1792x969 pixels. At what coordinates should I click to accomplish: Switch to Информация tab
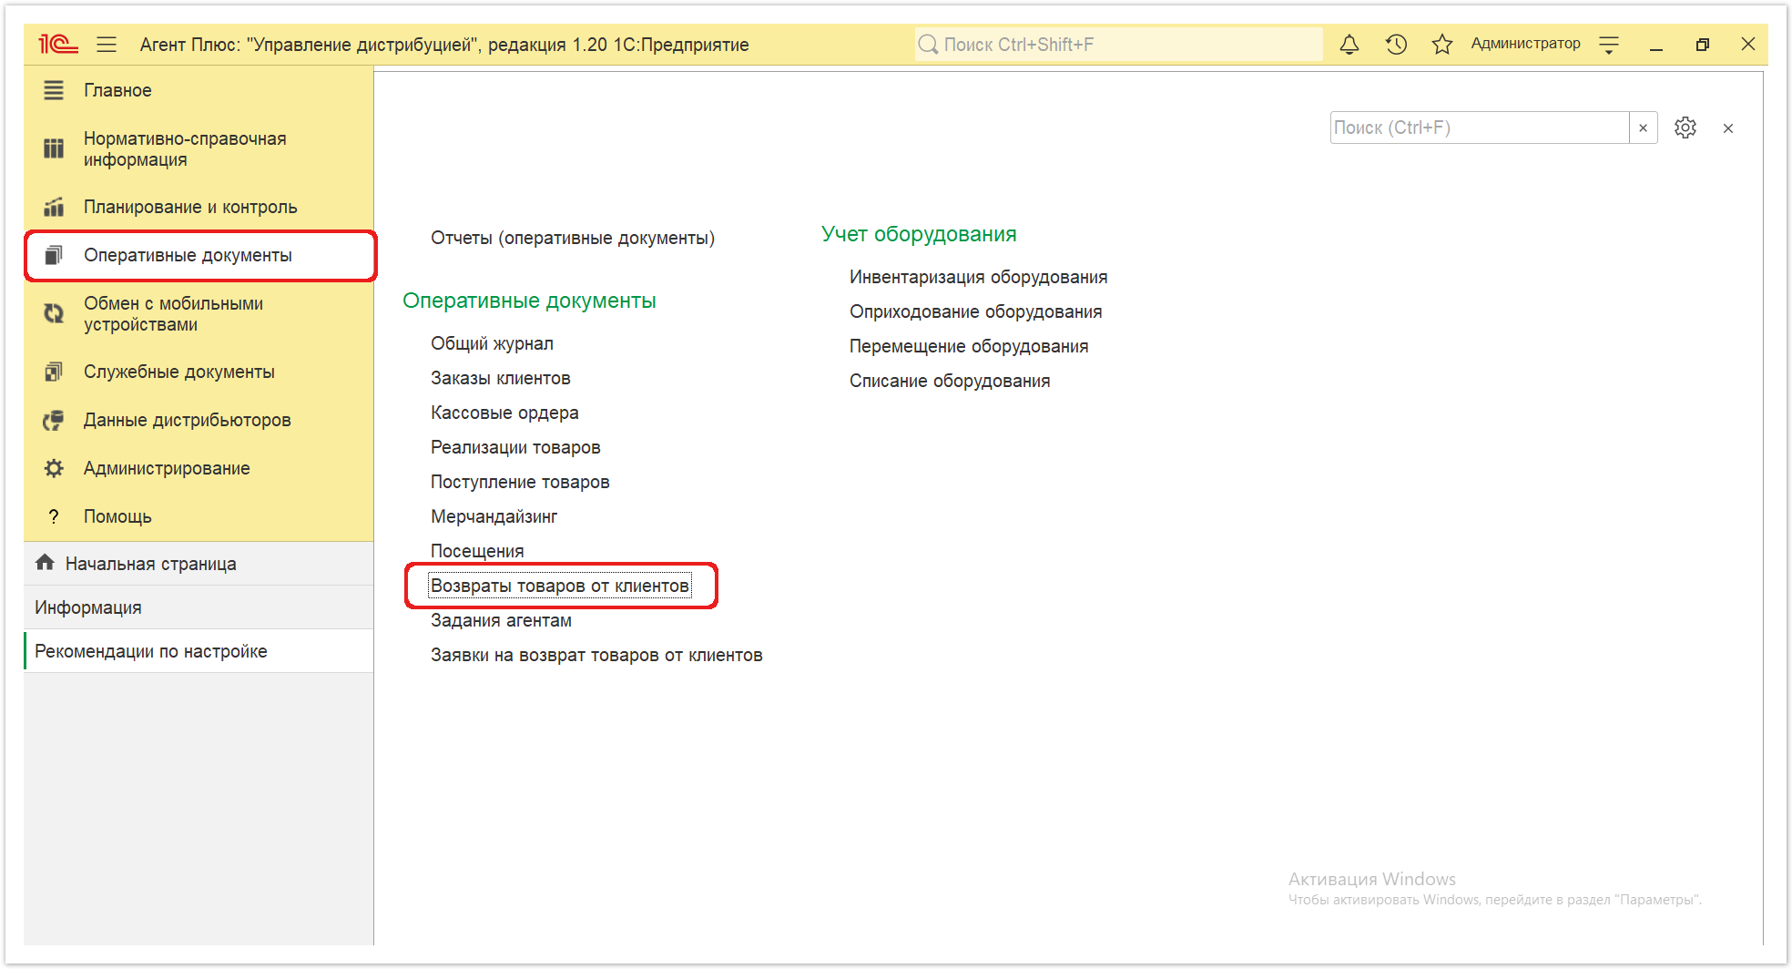tap(199, 607)
